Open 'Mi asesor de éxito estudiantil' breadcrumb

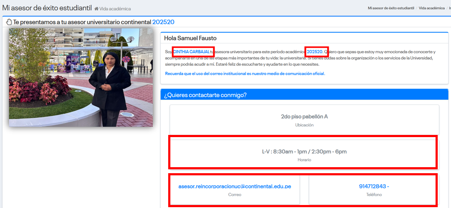point(390,8)
